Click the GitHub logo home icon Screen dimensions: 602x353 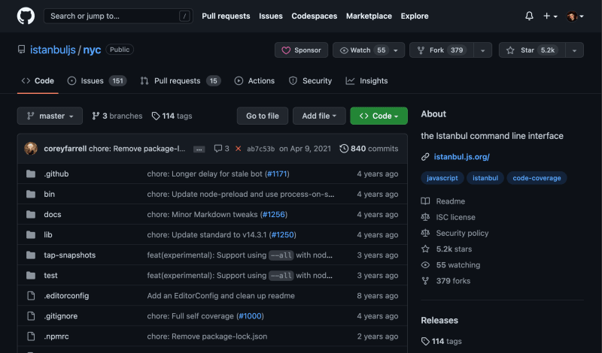26,16
